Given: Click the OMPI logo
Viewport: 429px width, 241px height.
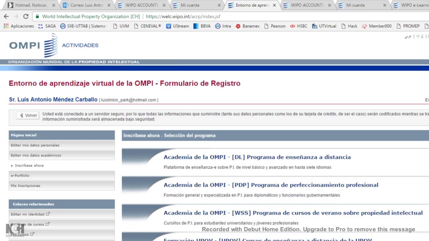Looking at the screenshot, I should 33,45.
